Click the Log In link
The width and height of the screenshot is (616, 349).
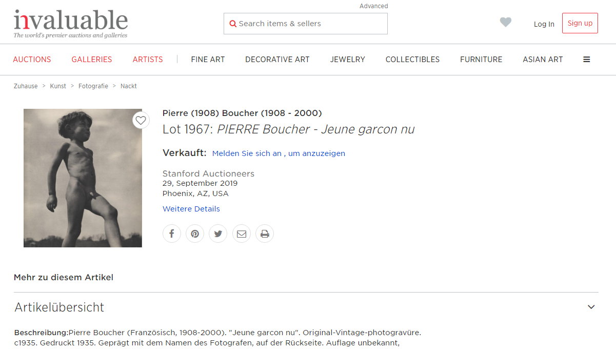tap(544, 24)
